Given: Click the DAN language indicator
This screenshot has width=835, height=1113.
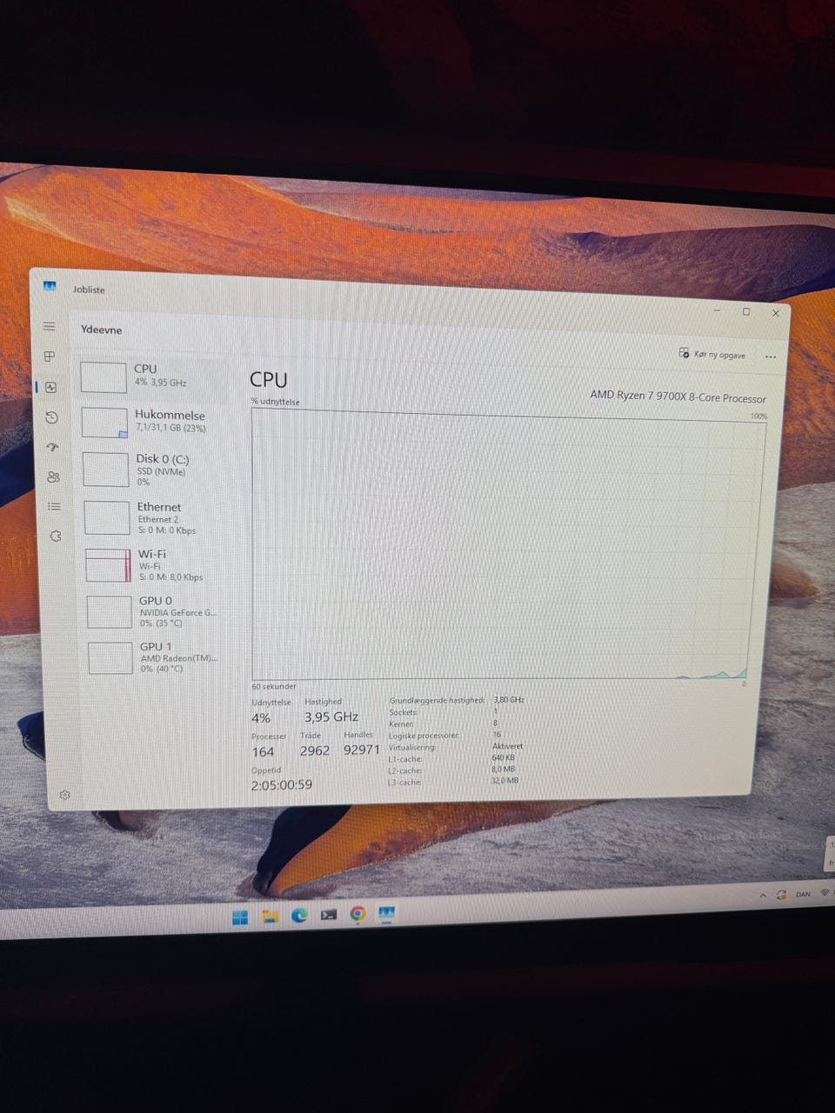Looking at the screenshot, I should (803, 894).
